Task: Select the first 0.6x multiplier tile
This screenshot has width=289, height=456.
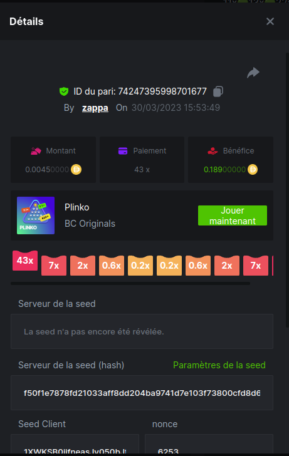Action: click(112, 266)
